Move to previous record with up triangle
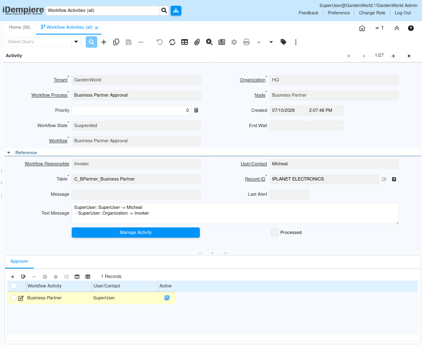The width and height of the screenshot is (422, 345). [259, 42]
